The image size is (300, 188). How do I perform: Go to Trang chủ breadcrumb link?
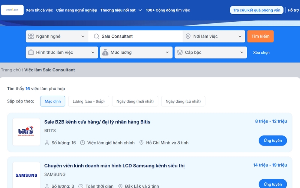(x=11, y=70)
